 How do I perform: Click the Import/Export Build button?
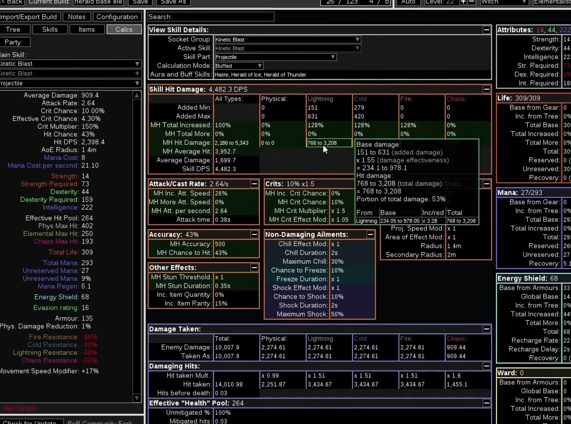(x=29, y=17)
